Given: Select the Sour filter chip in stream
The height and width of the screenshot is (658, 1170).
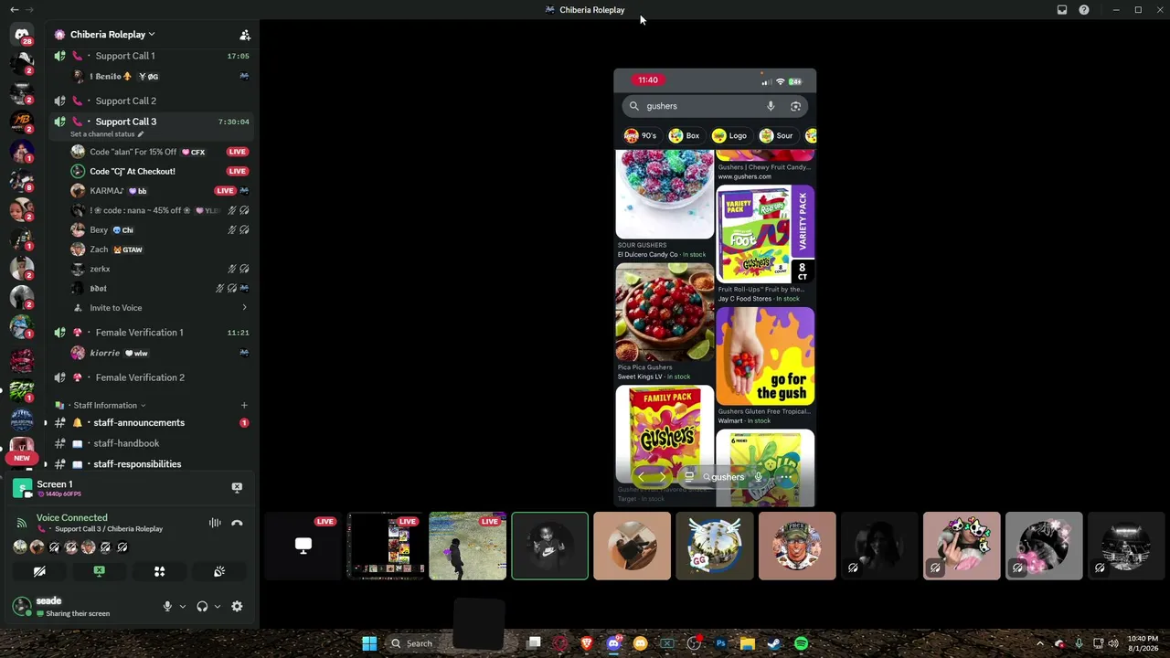Looking at the screenshot, I should [777, 135].
